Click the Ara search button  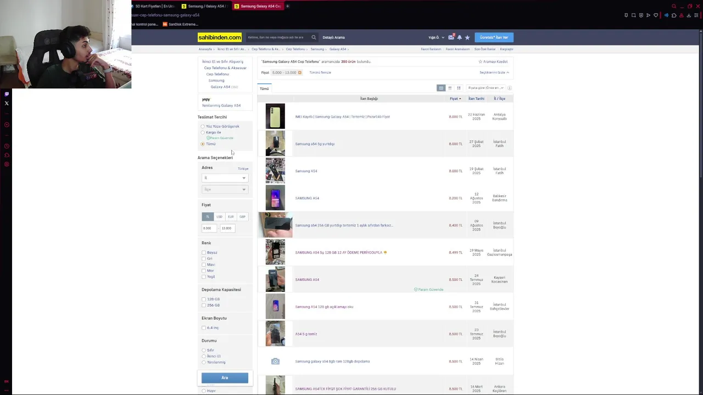225,377
